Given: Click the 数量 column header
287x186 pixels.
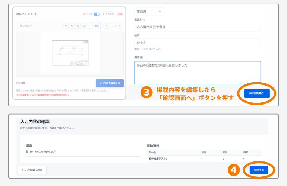Looking at the screenshot, I should click(x=225, y=152).
